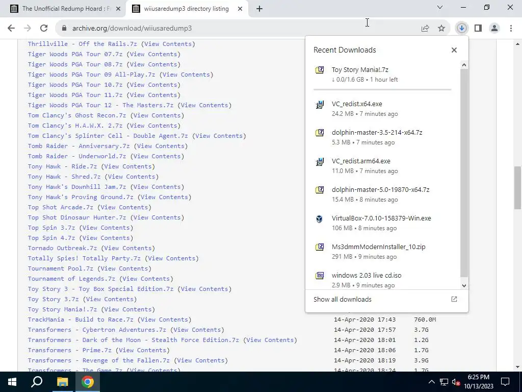Reload the archive.org page

coord(44,29)
